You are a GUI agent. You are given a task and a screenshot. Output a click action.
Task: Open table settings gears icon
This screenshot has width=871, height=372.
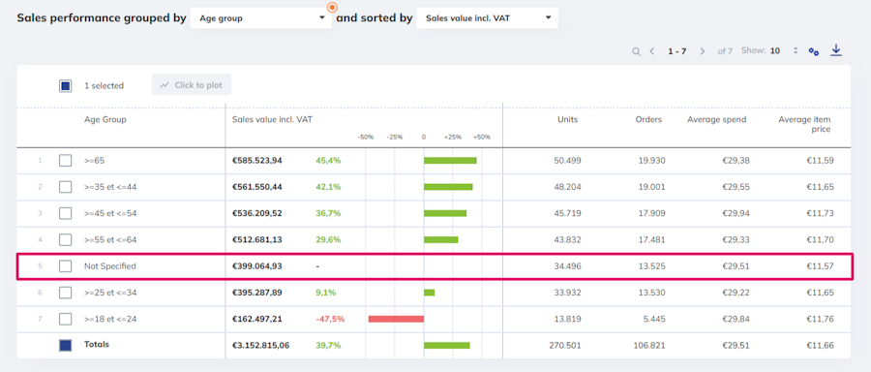tap(814, 51)
